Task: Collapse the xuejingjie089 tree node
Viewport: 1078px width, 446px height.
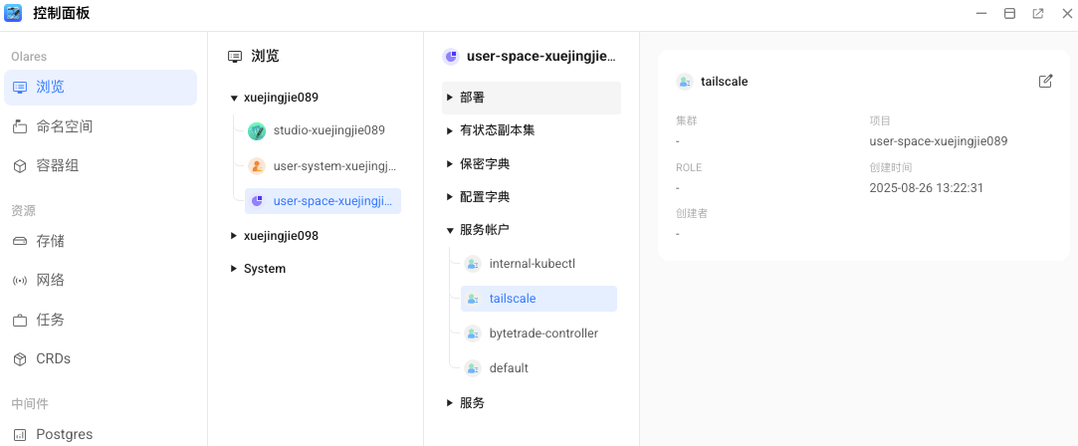Action: coord(234,98)
